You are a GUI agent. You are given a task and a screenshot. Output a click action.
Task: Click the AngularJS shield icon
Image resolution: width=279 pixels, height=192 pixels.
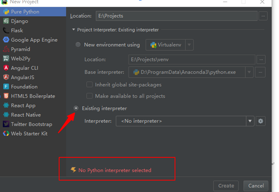pos(6,77)
